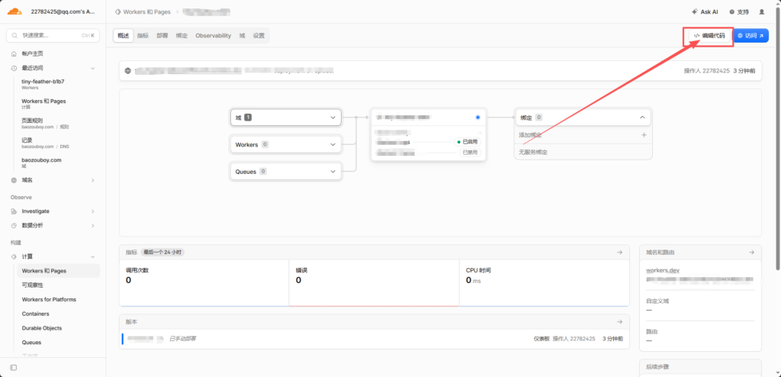Image resolution: width=781 pixels, height=377 pixels.
Task: Switch to the 部署 tab
Action: pyautogui.click(x=162, y=35)
